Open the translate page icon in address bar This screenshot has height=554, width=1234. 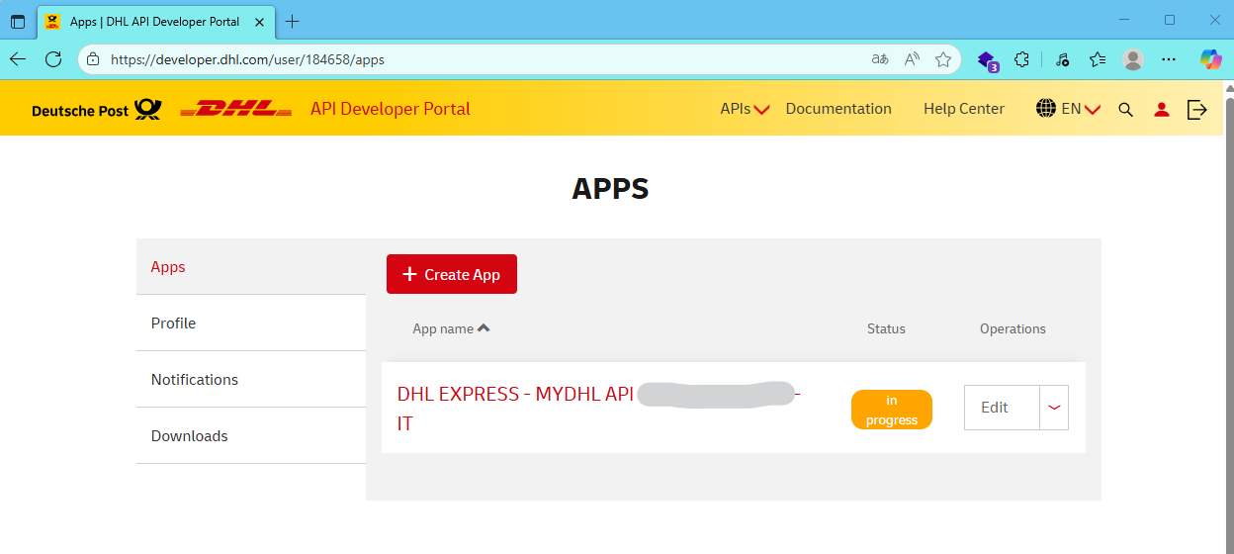pos(879,59)
